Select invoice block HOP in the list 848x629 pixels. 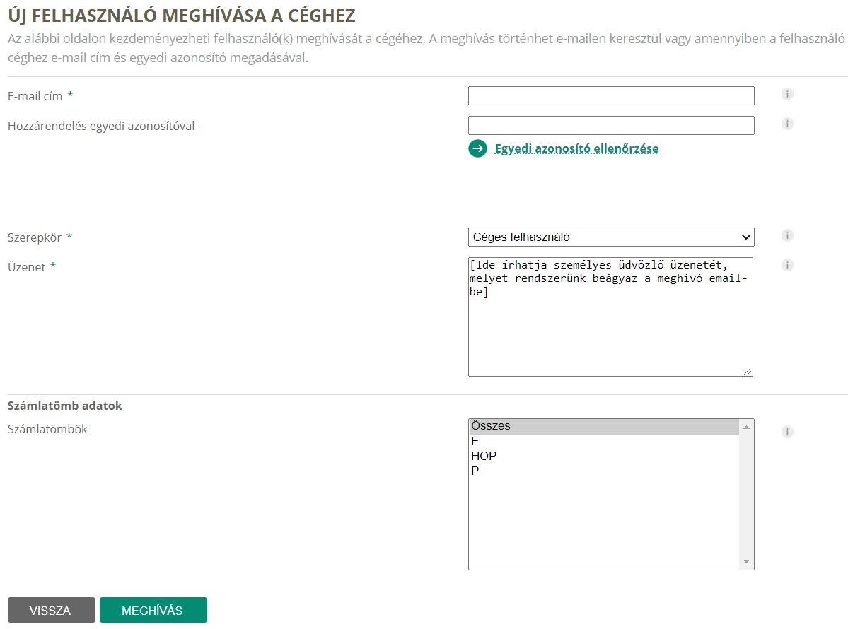(x=604, y=456)
